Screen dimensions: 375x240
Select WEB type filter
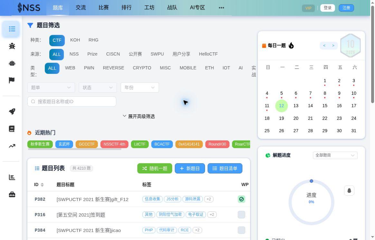point(70,68)
